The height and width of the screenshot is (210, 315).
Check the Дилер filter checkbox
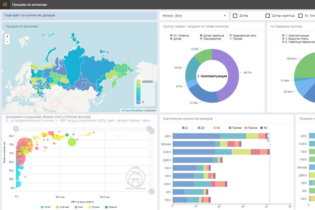pyautogui.click(x=235, y=16)
